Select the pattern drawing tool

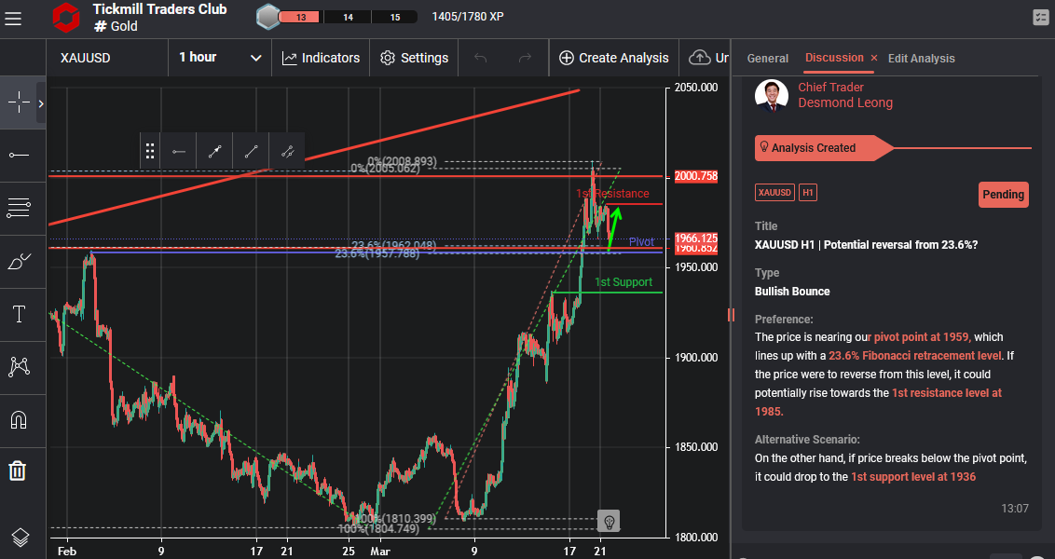19,367
